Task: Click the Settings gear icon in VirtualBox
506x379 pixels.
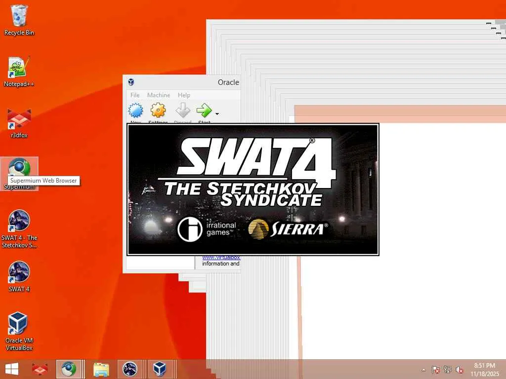Action: [158, 111]
